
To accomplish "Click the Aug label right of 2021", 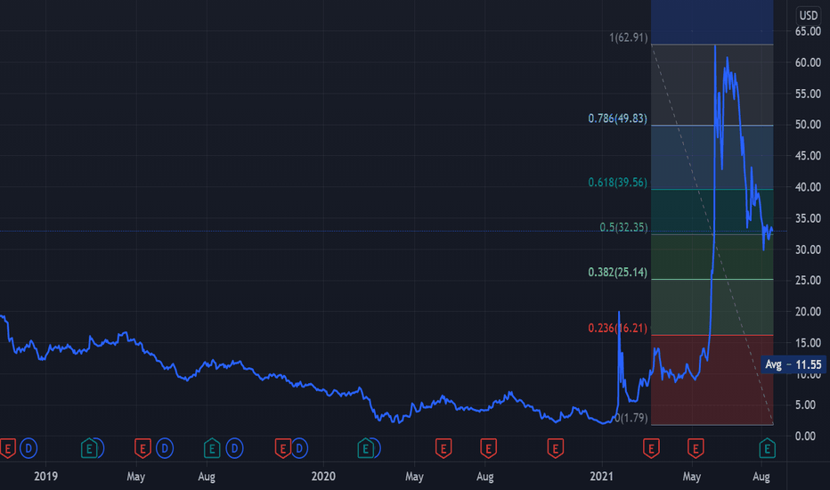I will click(x=761, y=477).
